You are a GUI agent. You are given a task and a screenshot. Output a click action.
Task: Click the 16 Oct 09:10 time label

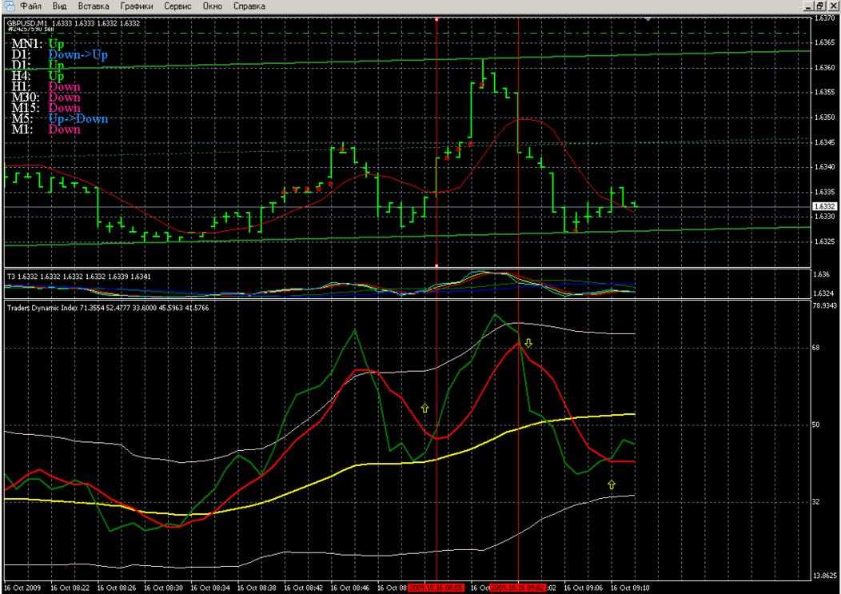click(x=630, y=588)
